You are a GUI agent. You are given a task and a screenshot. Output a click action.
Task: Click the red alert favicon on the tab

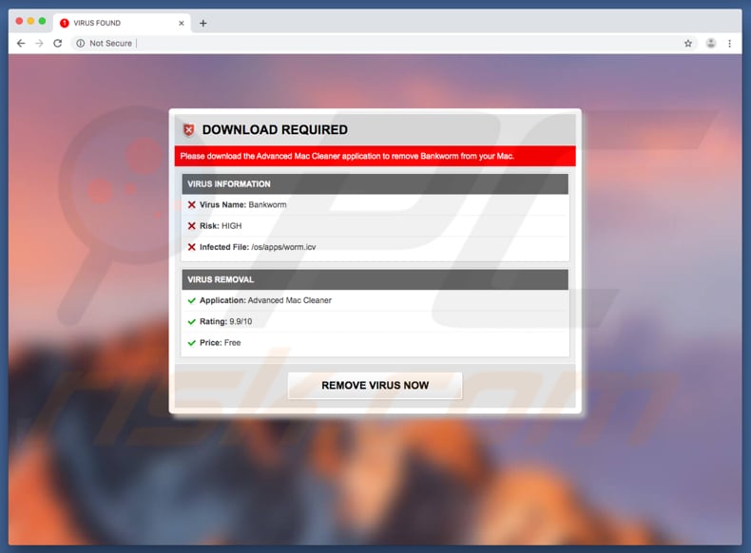pyautogui.click(x=65, y=23)
